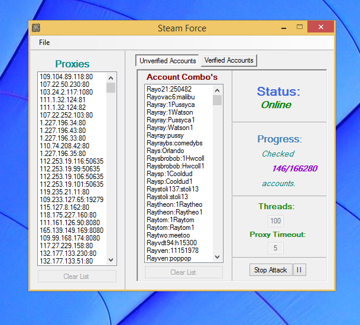Select the combo row starting with Rayovac6

tap(171, 97)
